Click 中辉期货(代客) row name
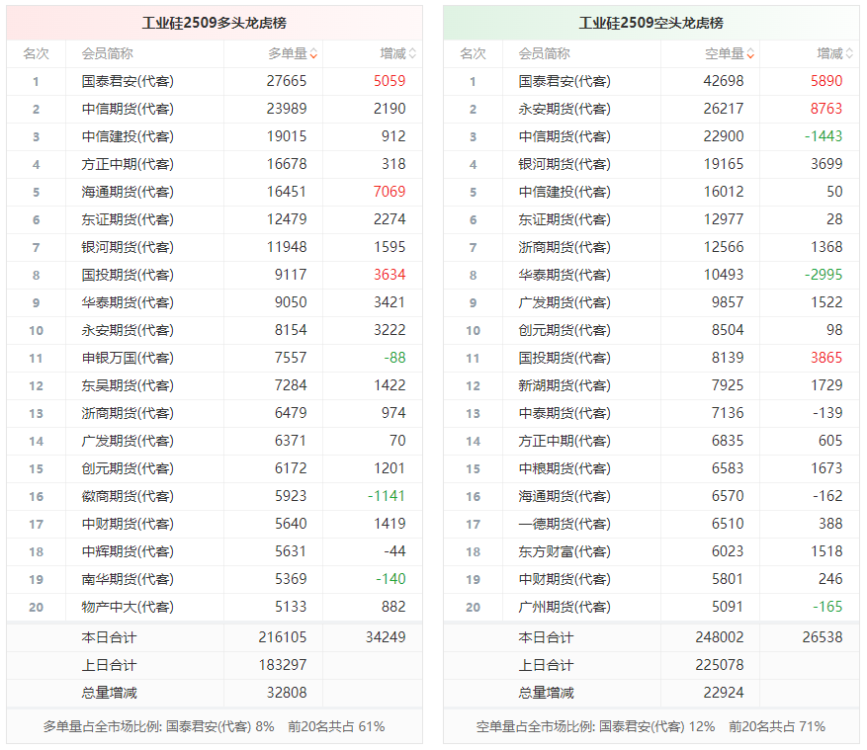The width and height of the screenshot is (867, 750). tap(128, 551)
